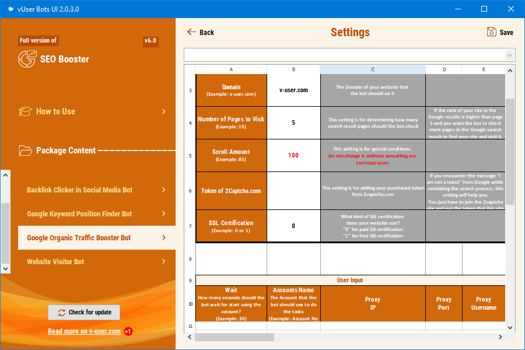Expand Google Keyword Position Finder Bot chevron
525x350 pixels.
click(164, 213)
